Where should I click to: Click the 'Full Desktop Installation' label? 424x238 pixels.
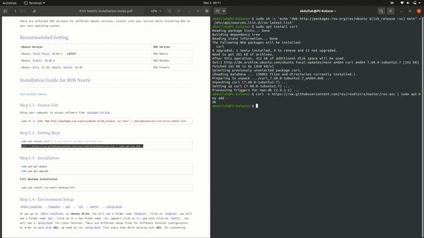coord(38,179)
